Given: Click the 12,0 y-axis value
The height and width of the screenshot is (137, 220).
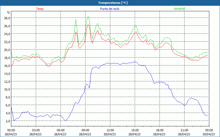Looking at the screenshot, I should (x=7, y=81).
